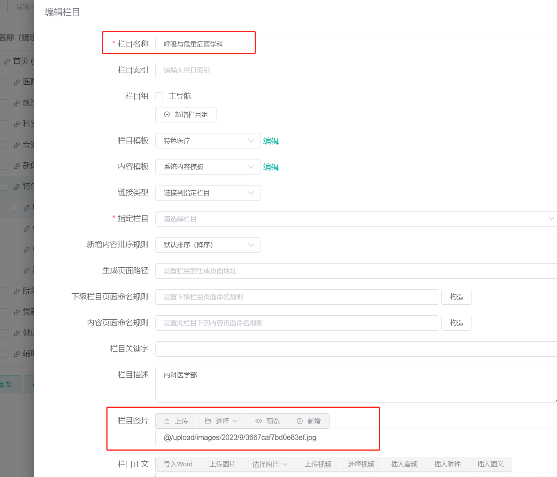Click the eye icon to 预览 the image
557x477 pixels.
click(258, 421)
